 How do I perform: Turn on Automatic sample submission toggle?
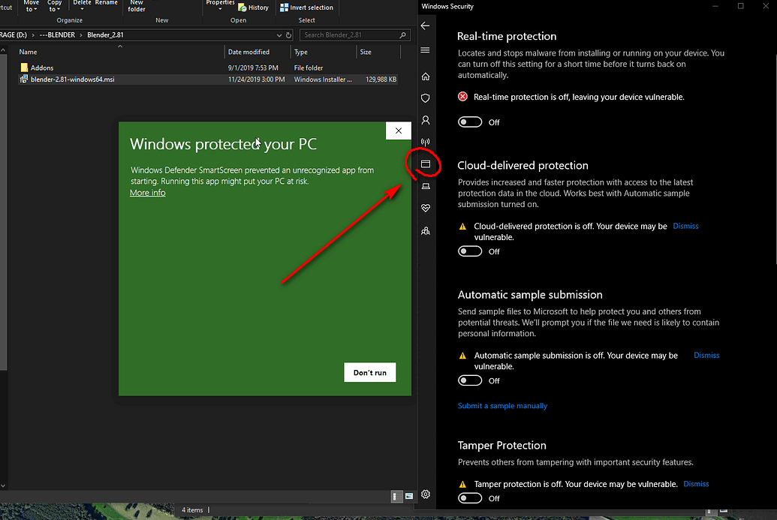coord(470,380)
